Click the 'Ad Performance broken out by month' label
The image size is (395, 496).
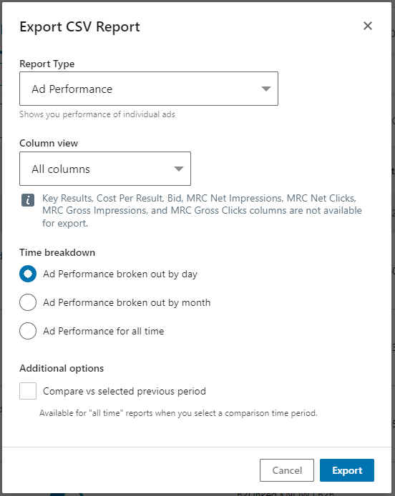pos(127,303)
